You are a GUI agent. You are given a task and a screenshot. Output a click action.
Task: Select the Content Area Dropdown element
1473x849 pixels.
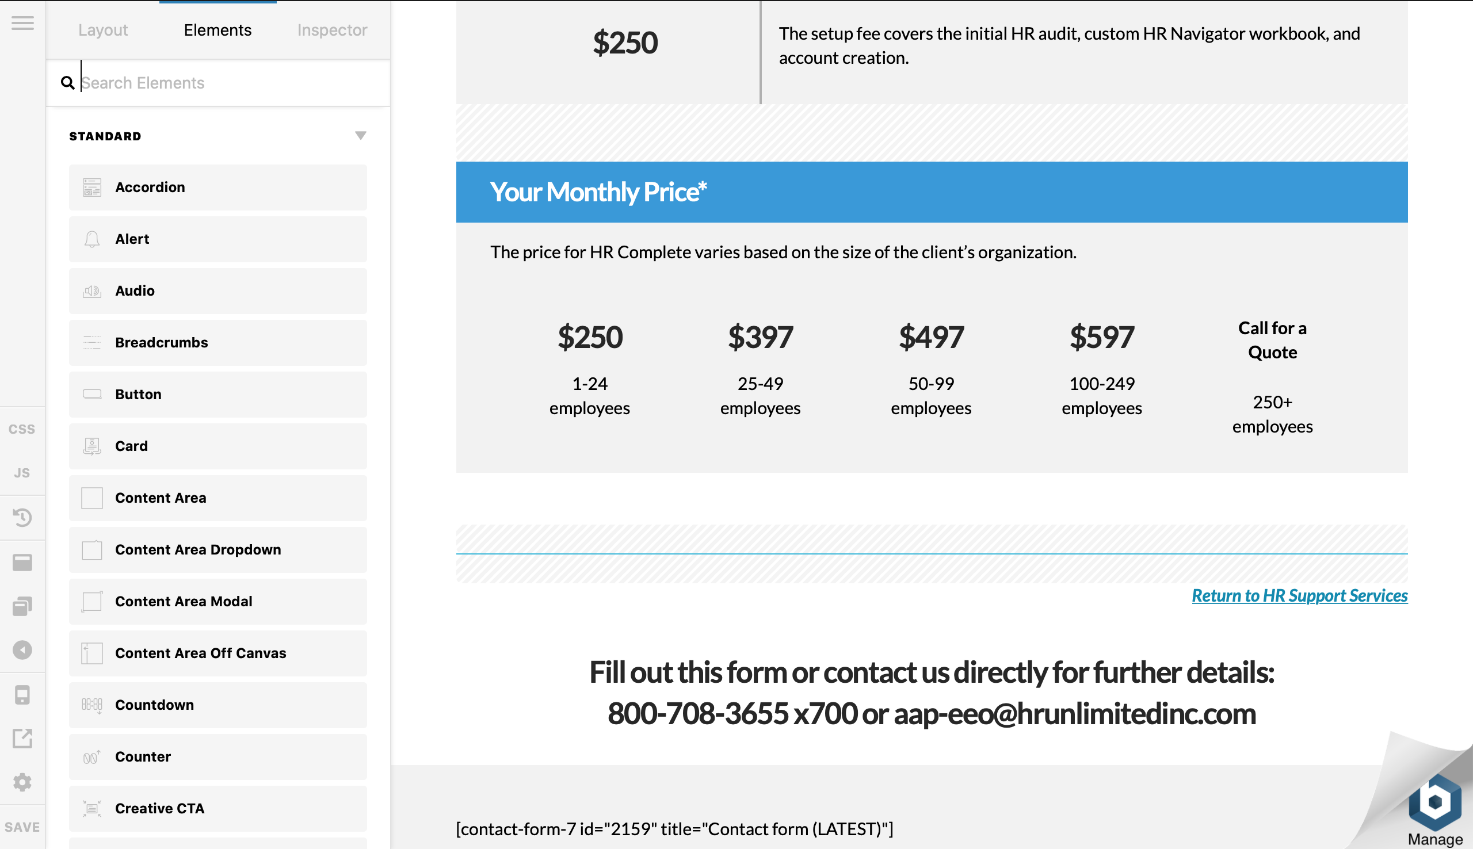point(218,550)
